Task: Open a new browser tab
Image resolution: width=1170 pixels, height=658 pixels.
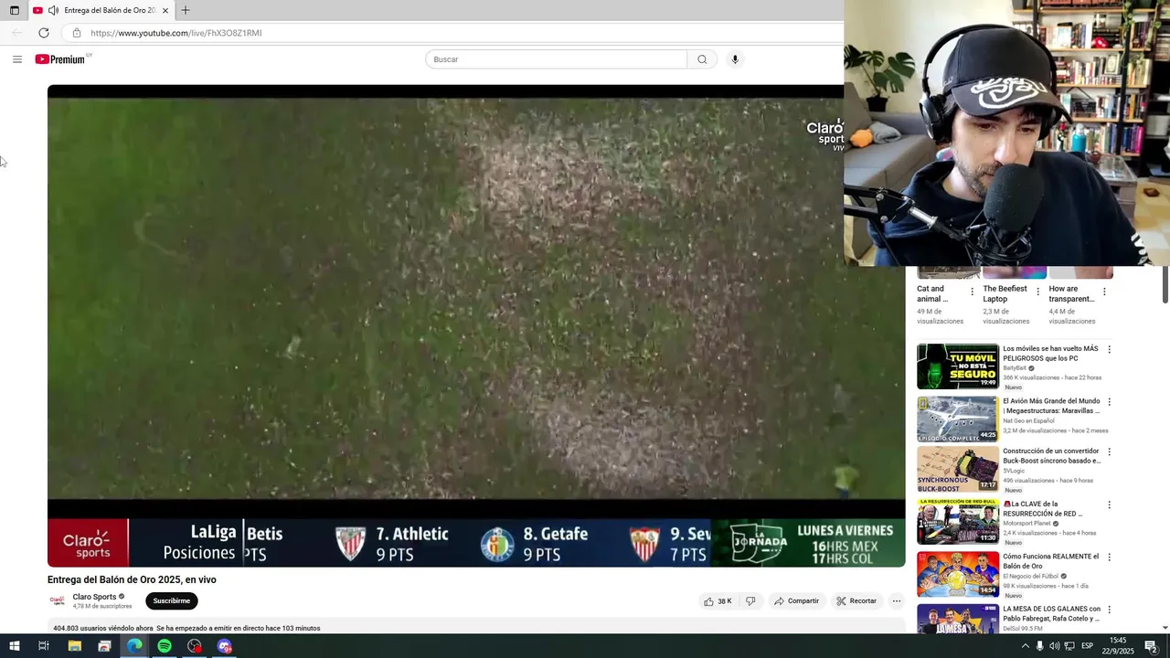Action: tap(186, 10)
